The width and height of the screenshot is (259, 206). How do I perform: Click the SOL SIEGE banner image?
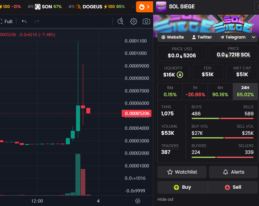tap(206, 24)
